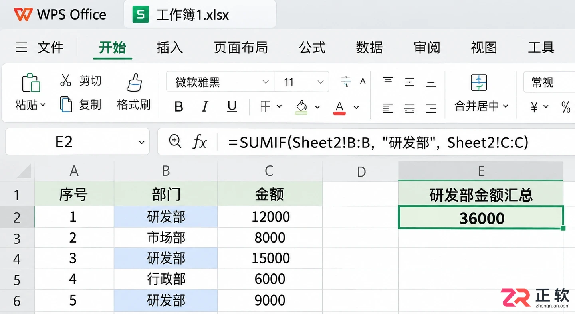Click in the SUMIF formula bar
The height and width of the screenshot is (314, 575).
click(378, 142)
